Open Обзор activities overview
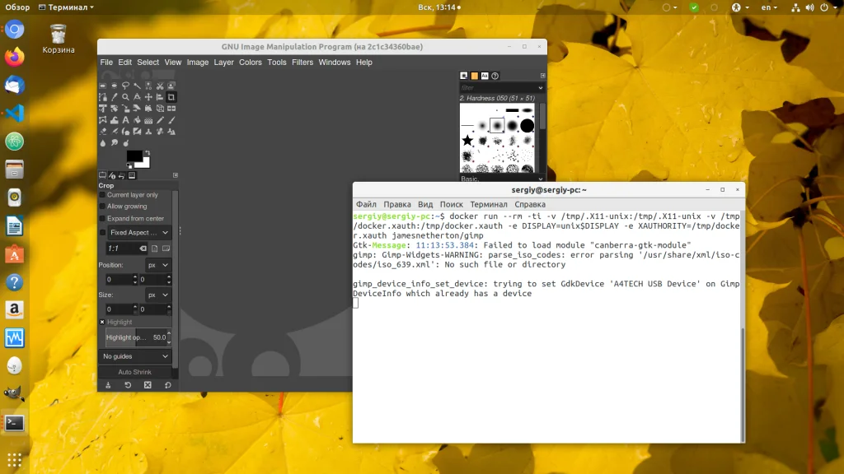The width and height of the screenshot is (844, 474). 17,7
